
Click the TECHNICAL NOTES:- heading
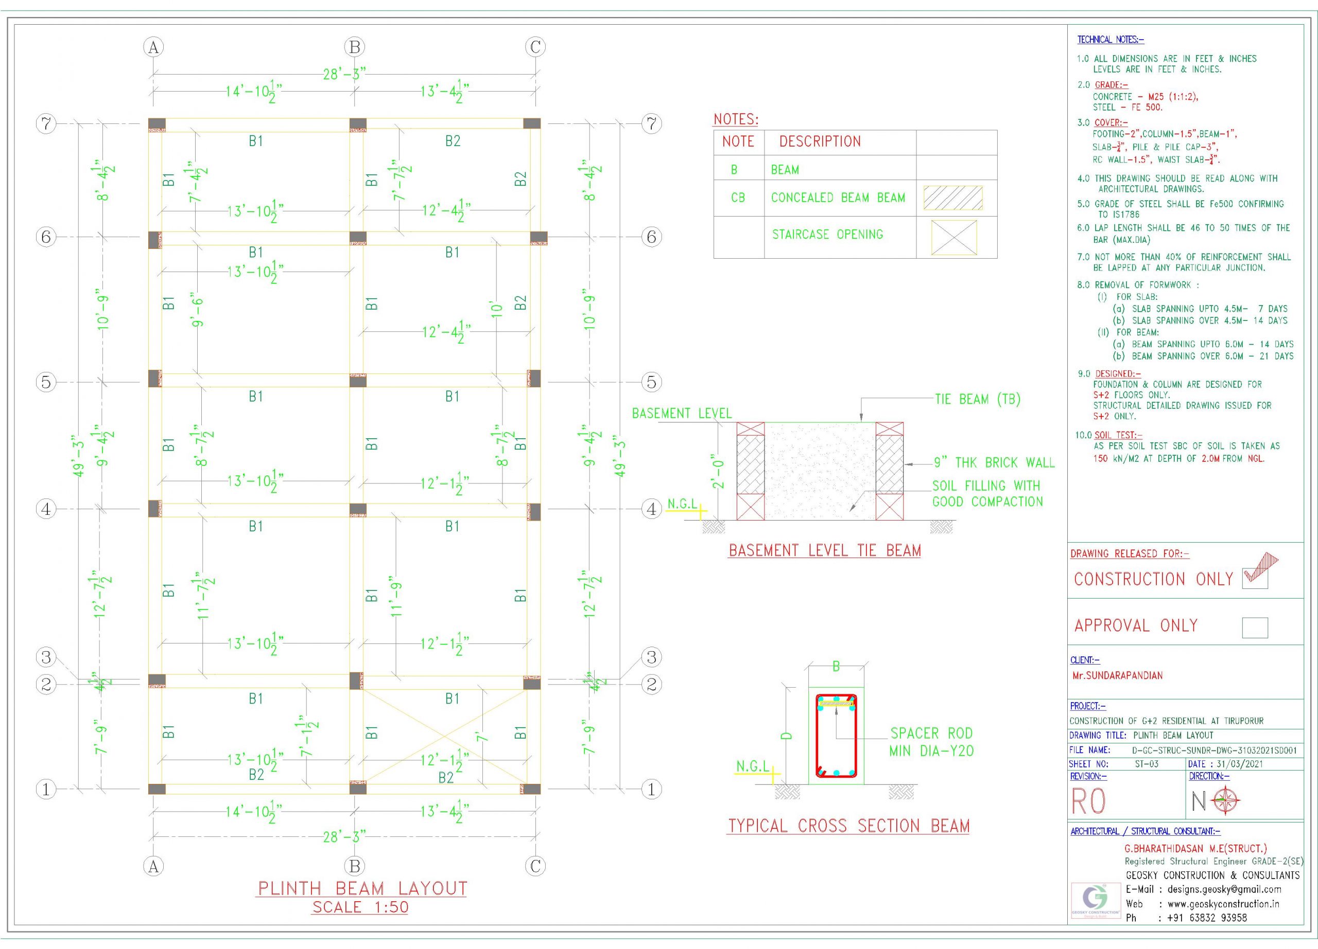click(1111, 40)
